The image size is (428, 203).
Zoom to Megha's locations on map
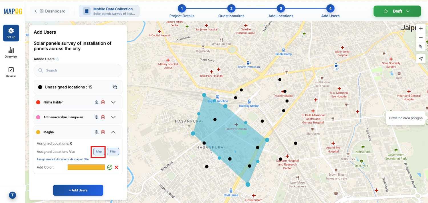(96, 132)
